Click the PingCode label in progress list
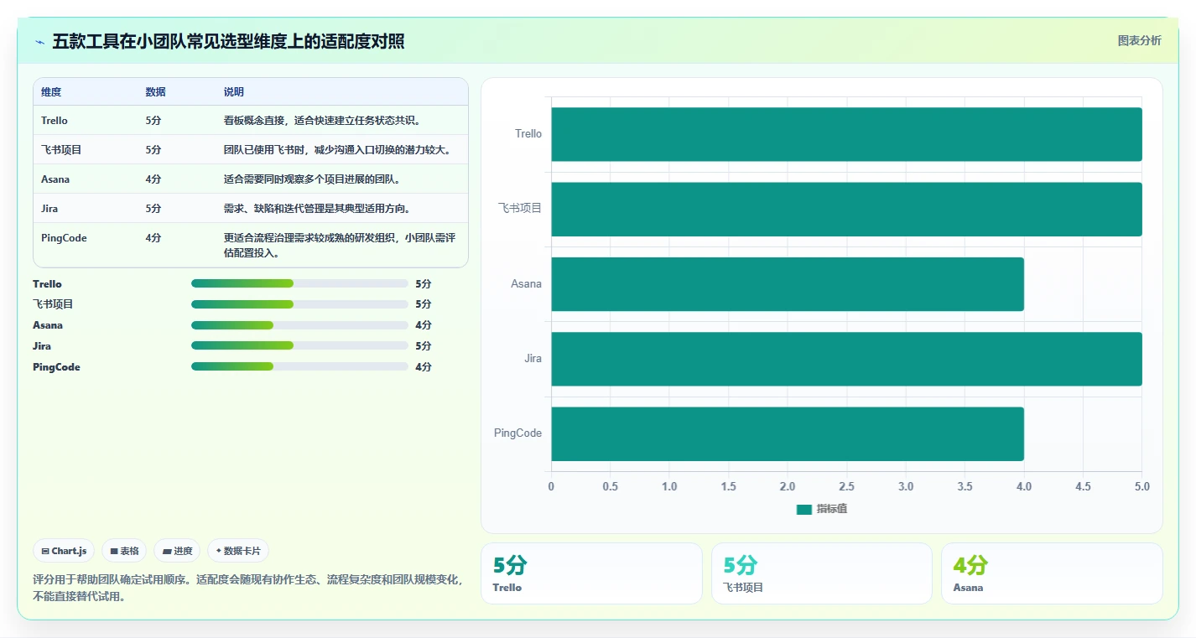This screenshot has height=638, width=1196. [x=56, y=367]
